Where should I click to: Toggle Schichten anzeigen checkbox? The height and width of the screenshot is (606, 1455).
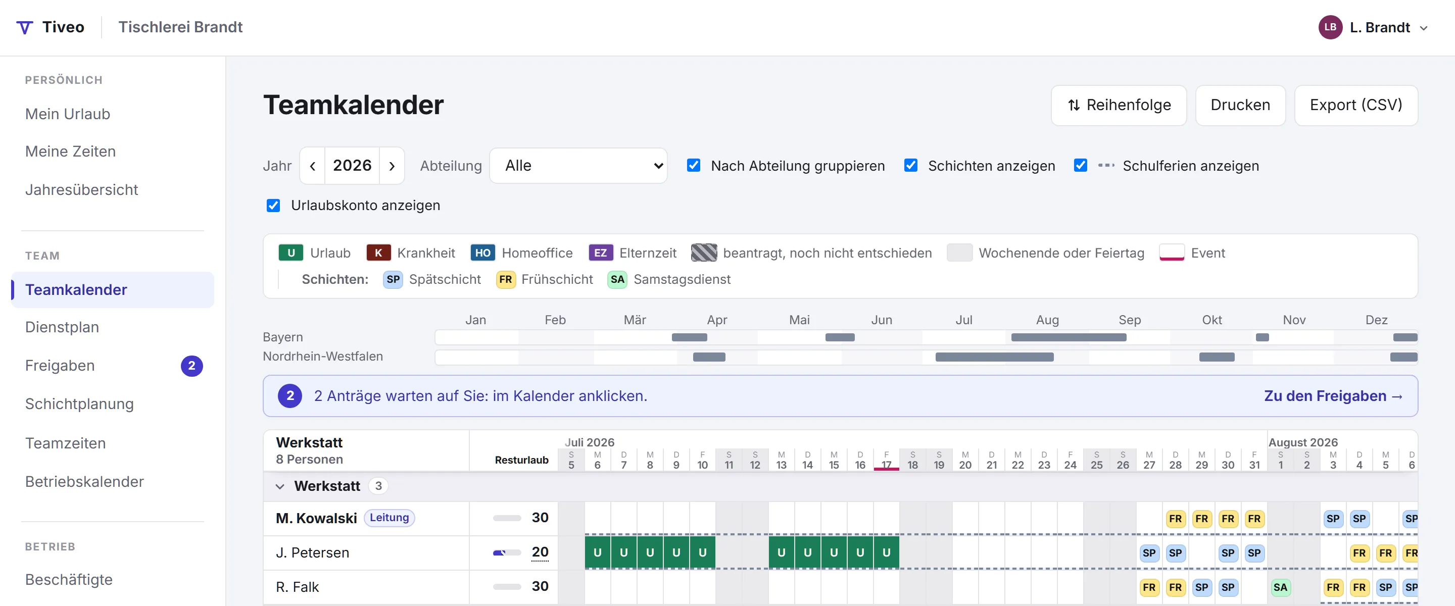click(910, 166)
